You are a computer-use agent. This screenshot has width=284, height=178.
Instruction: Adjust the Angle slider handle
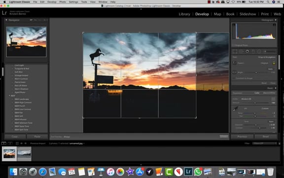(256, 73)
